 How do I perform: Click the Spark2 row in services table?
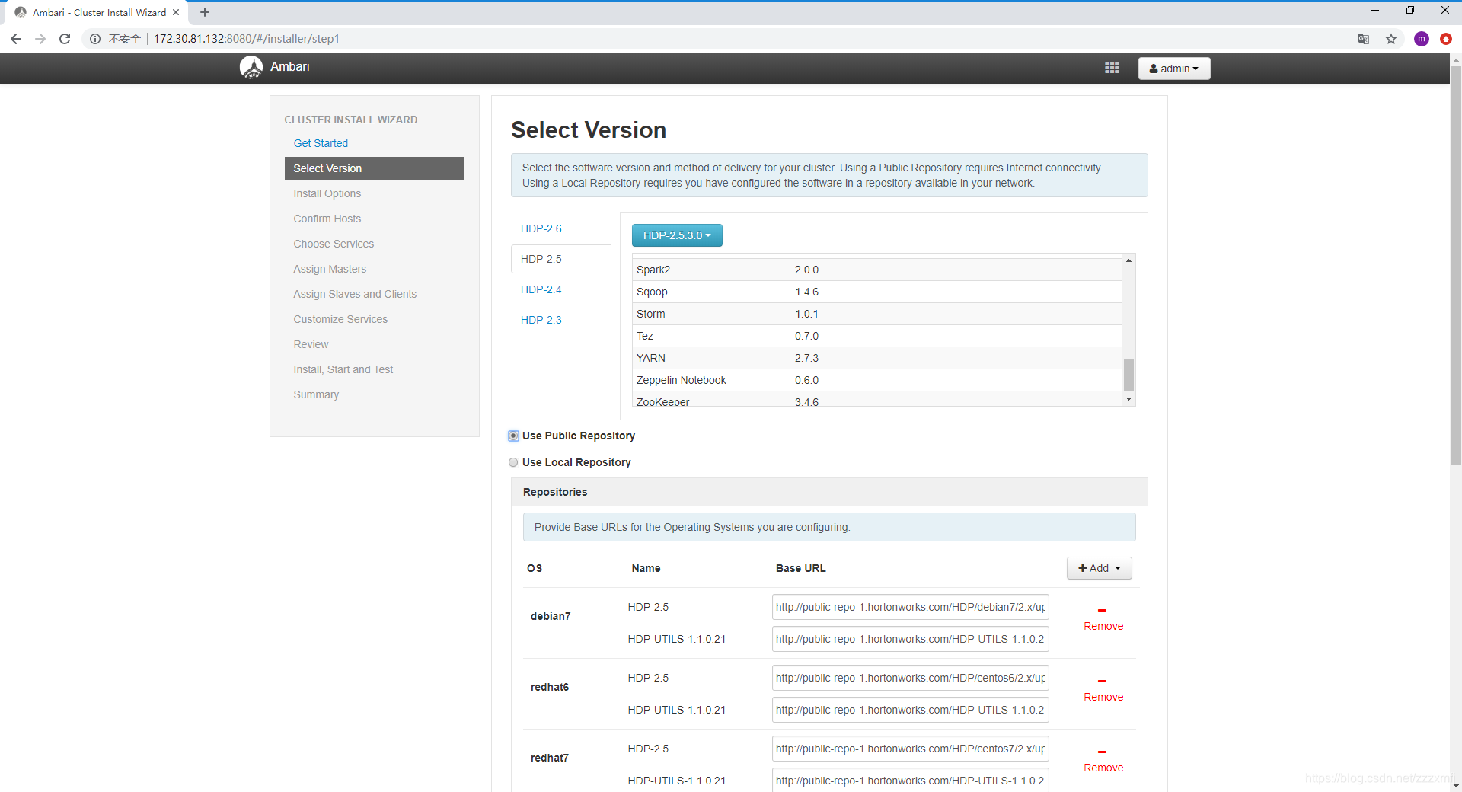(877, 270)
